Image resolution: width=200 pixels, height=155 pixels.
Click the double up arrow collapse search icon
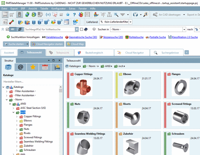point(3,29)
